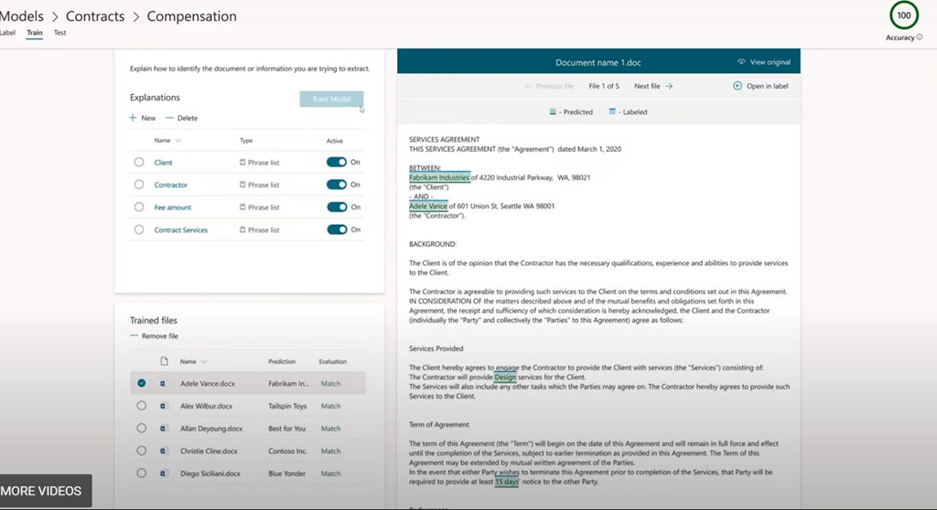Expand the Name column sort in Explanations
The height and width of the screenshot is (510, 937).
(178, 141)
